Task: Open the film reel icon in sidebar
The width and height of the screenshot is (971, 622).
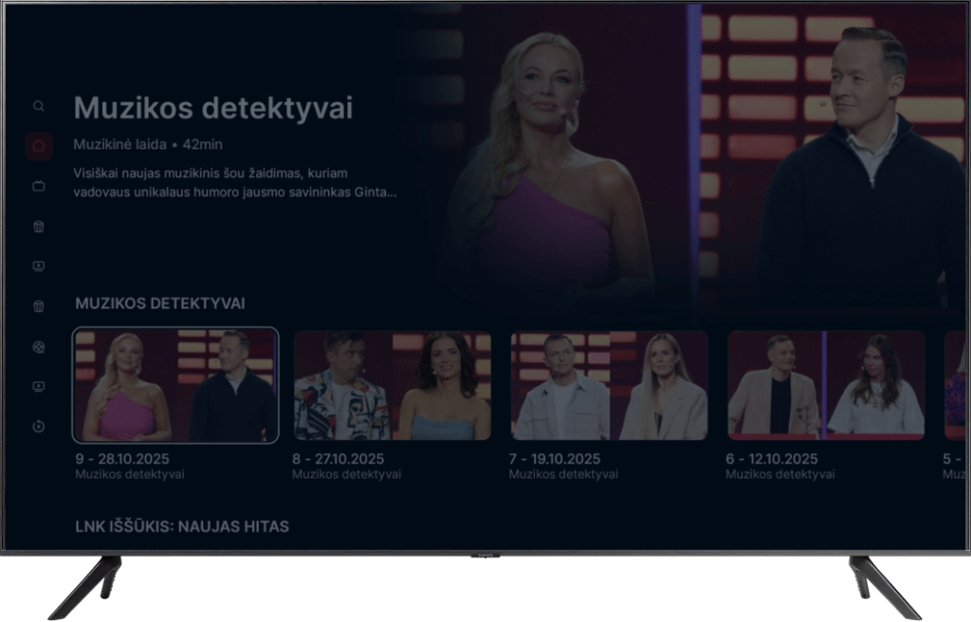Action: coord(39,346)
